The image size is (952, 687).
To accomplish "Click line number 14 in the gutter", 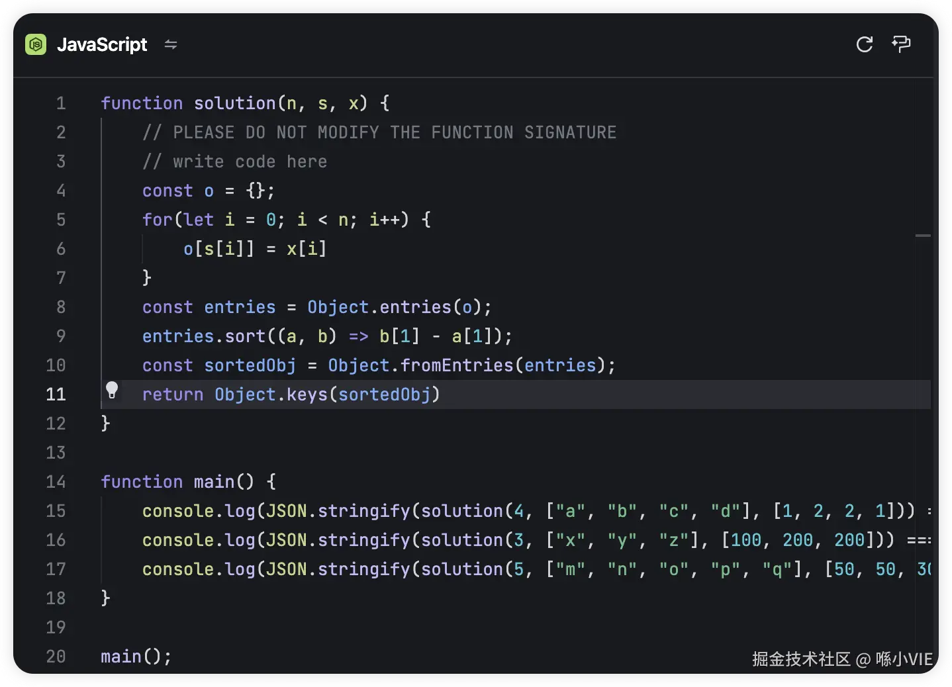I will point(56,482).
